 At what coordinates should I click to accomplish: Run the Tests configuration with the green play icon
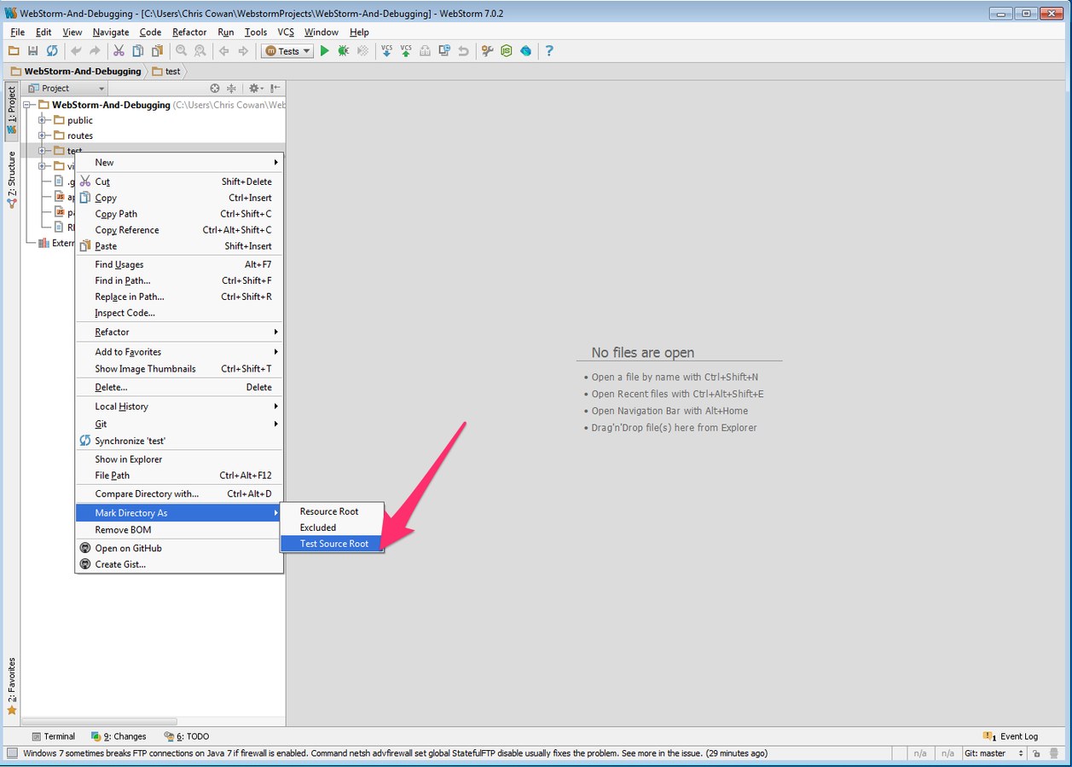(x=324, y=51)
